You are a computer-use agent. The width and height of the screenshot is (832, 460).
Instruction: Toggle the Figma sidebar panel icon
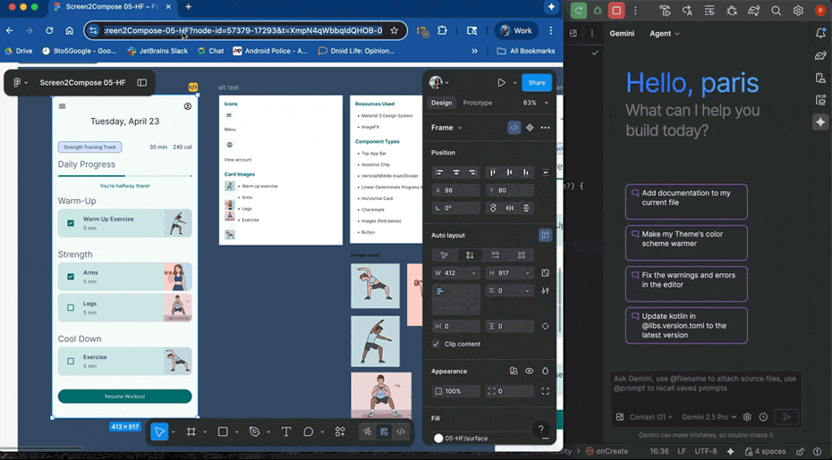tap(142, 83)
